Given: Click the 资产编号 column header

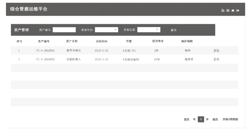Looking at the screenshot, I should pos(44,41).
